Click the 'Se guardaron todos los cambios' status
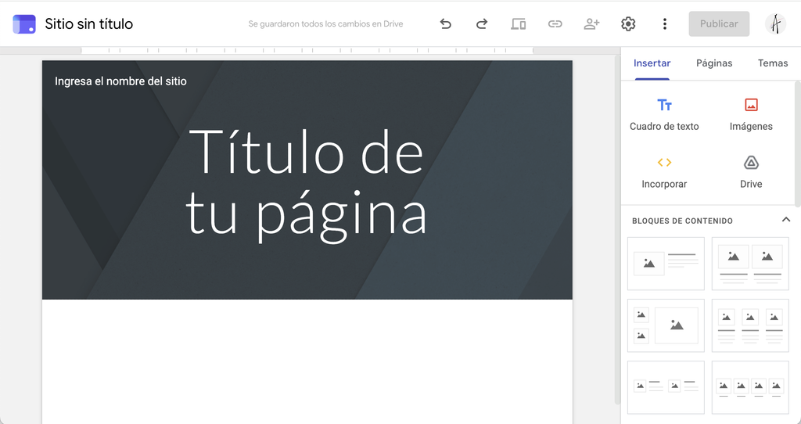Screen dimensions: 801x424 325,24
